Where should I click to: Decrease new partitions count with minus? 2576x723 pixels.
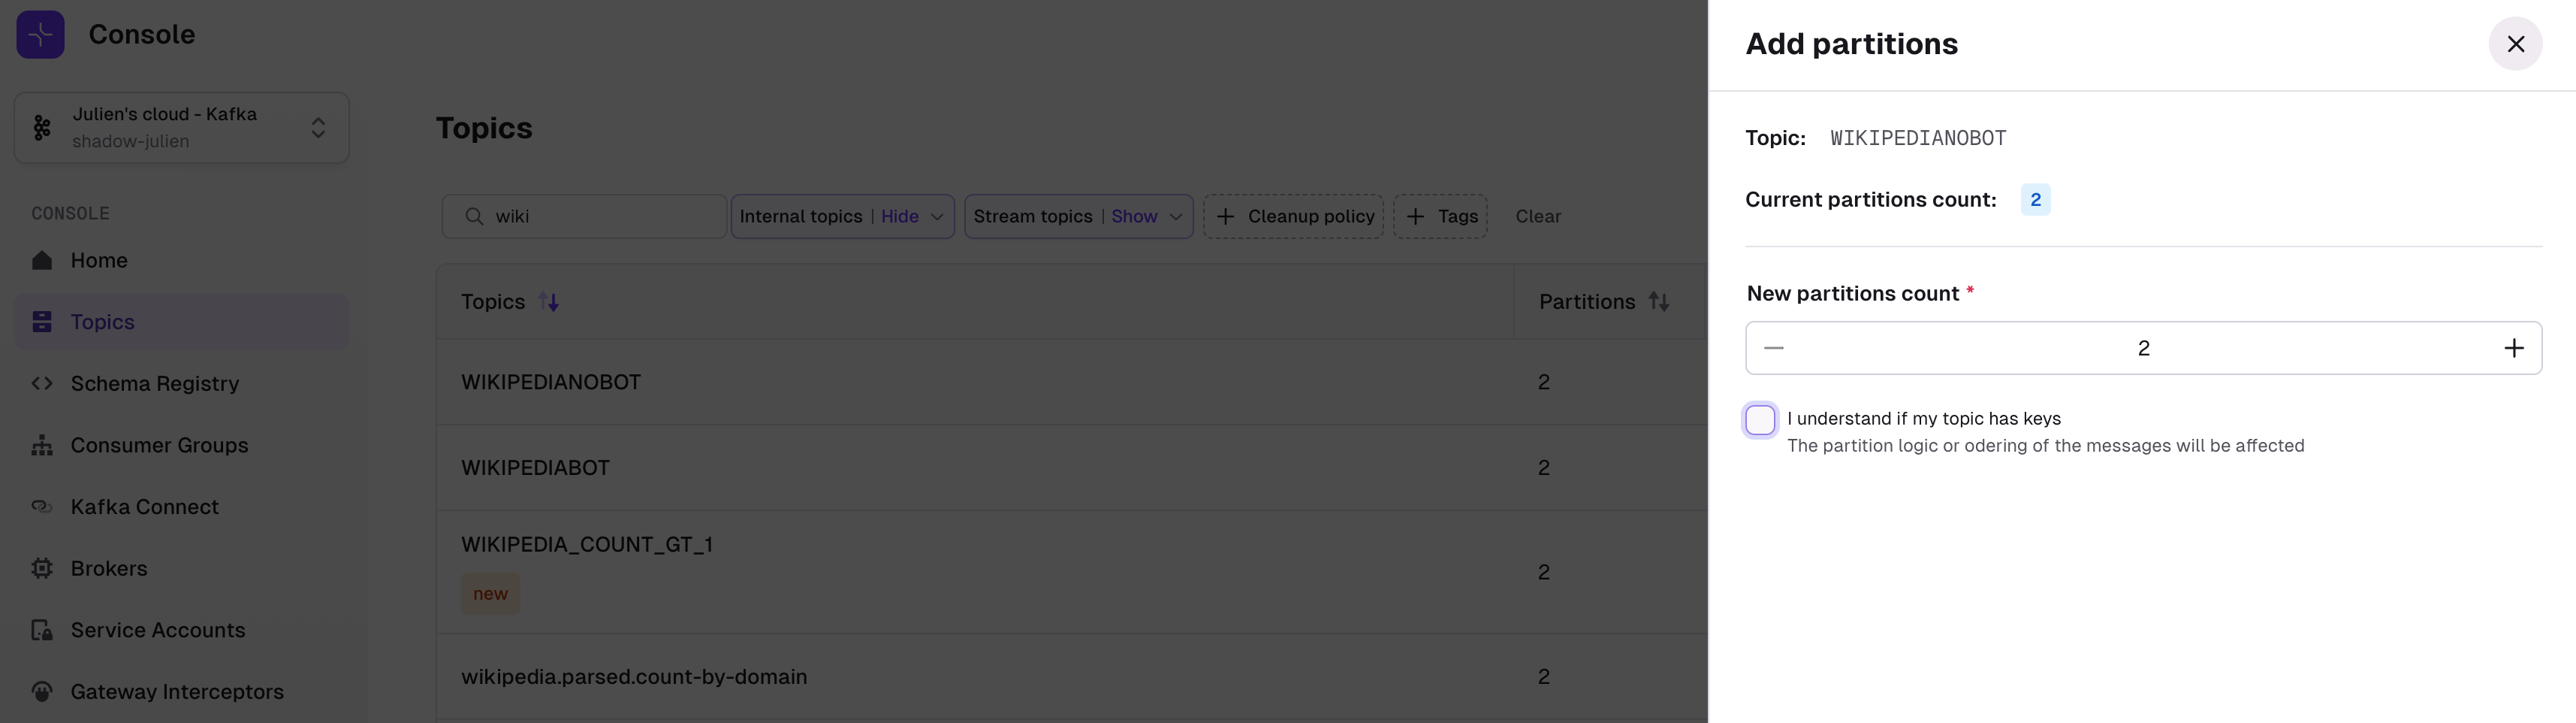click(1774, 349)
